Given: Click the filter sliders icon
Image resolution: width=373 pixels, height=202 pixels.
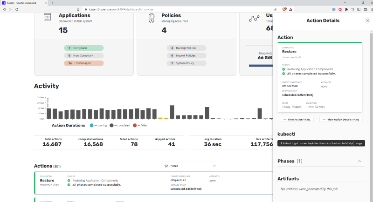Looking at the screenshot, I should tap(166, 166).
